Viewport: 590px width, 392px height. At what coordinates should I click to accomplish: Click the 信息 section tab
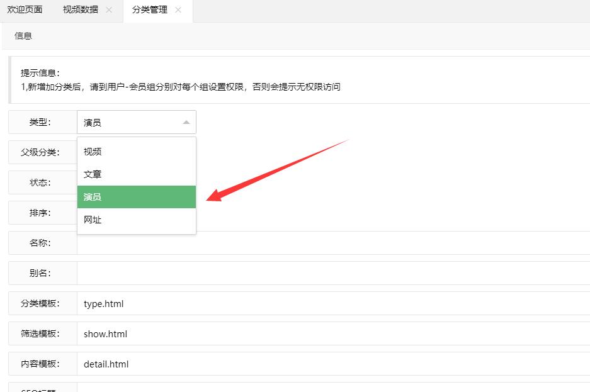point(23,36)
